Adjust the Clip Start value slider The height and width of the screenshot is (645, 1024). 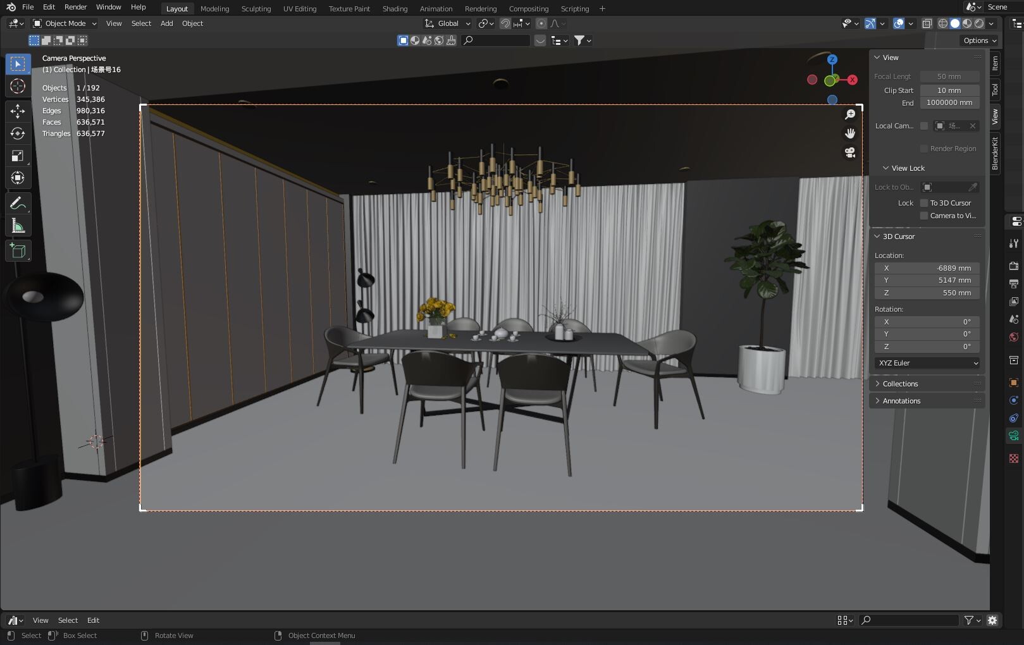coord(949,90)
